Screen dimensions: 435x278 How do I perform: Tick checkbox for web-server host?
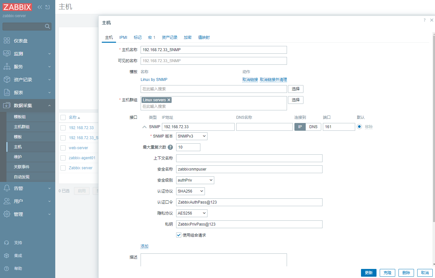tap(63, 148)
